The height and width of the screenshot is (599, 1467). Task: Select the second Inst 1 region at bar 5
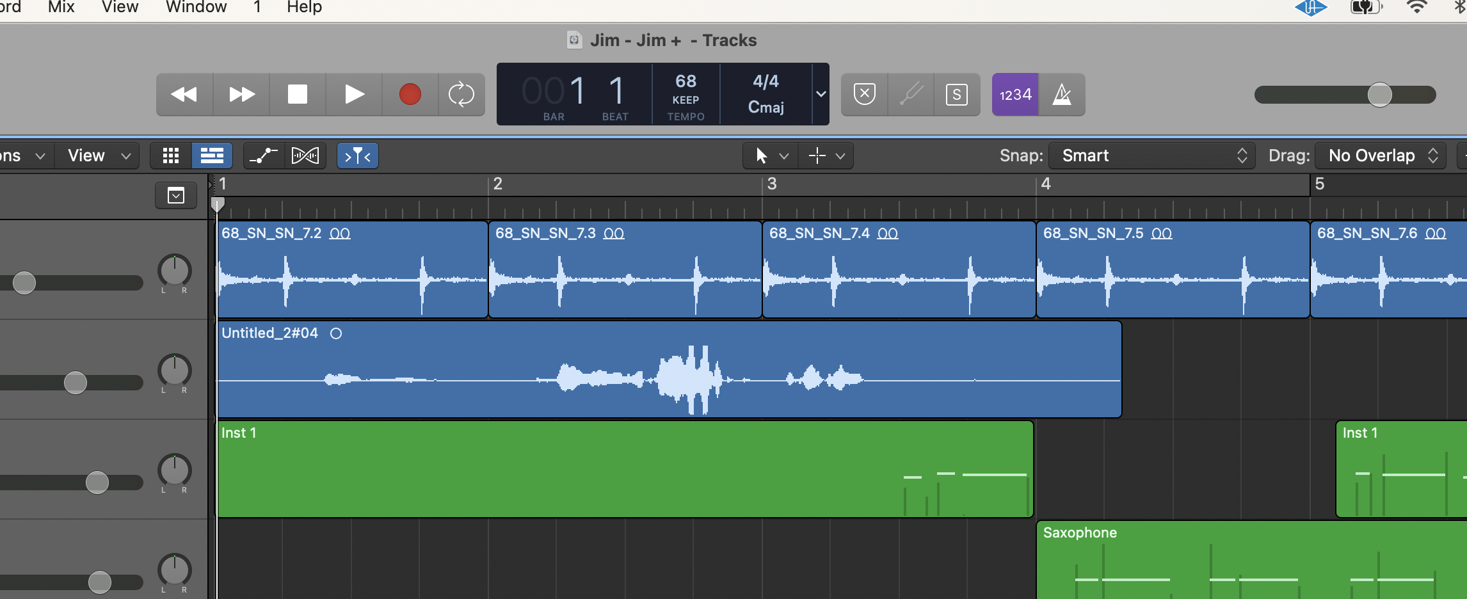pyautogui.click(x=1402, y=469)
